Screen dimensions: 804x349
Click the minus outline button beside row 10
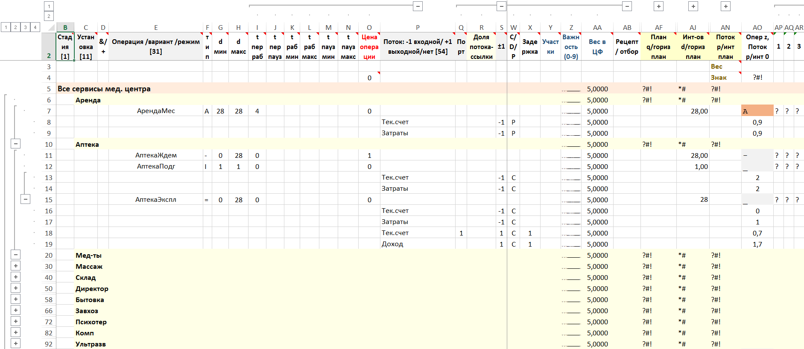(x=16, y=144)
